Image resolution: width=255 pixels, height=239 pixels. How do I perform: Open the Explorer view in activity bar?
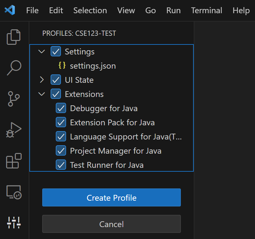click(14, 37)
